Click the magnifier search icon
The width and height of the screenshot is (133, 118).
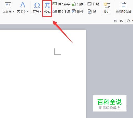[129, 21]
